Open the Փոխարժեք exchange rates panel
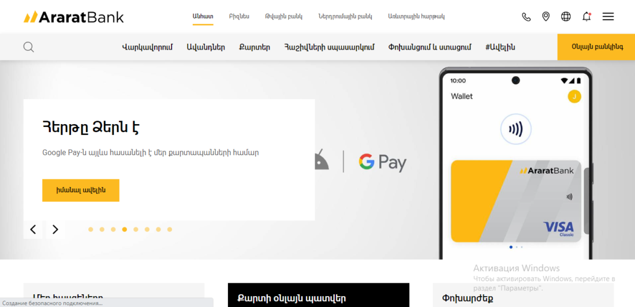The height and width of the screenshot is (307, 635). (x=523, y=295)
